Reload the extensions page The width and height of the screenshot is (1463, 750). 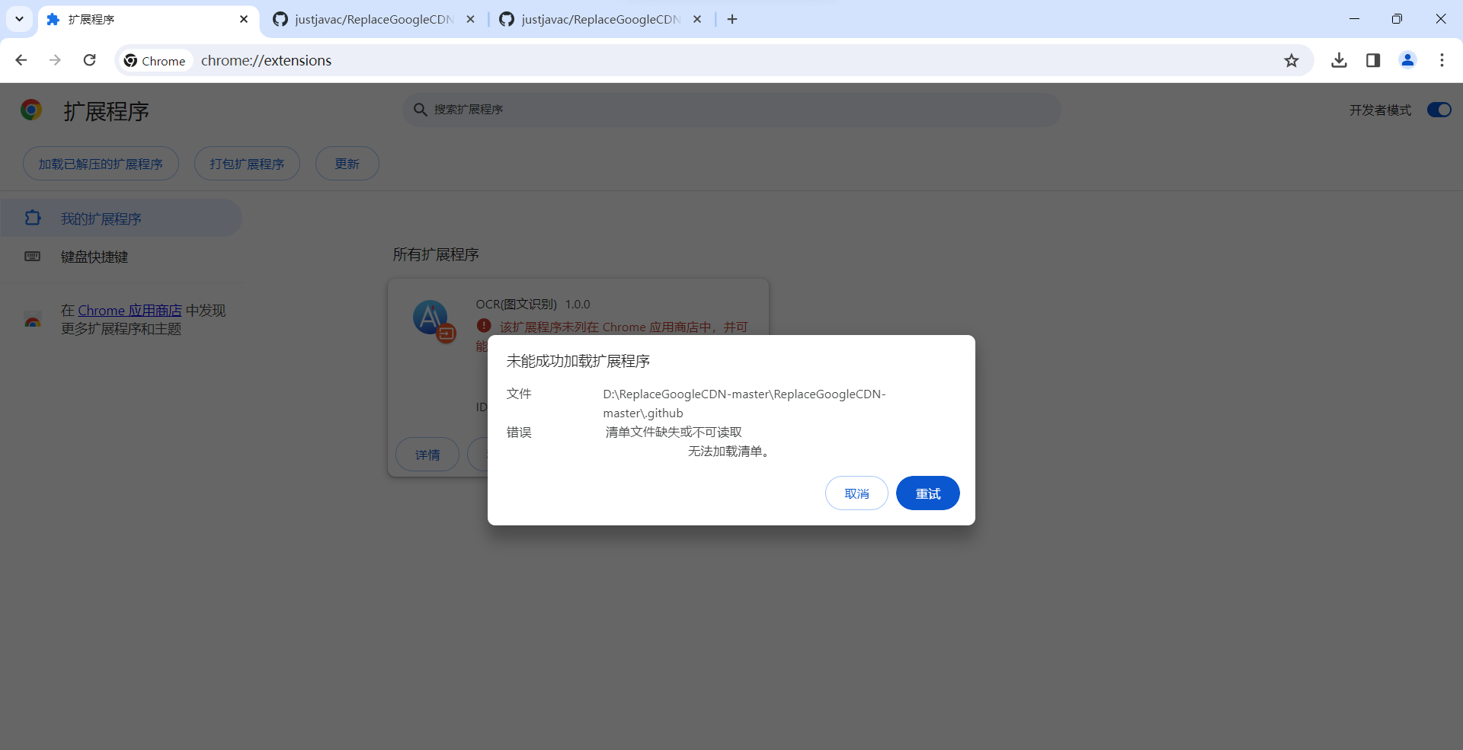pyautogui.click(x=90, y=60)
